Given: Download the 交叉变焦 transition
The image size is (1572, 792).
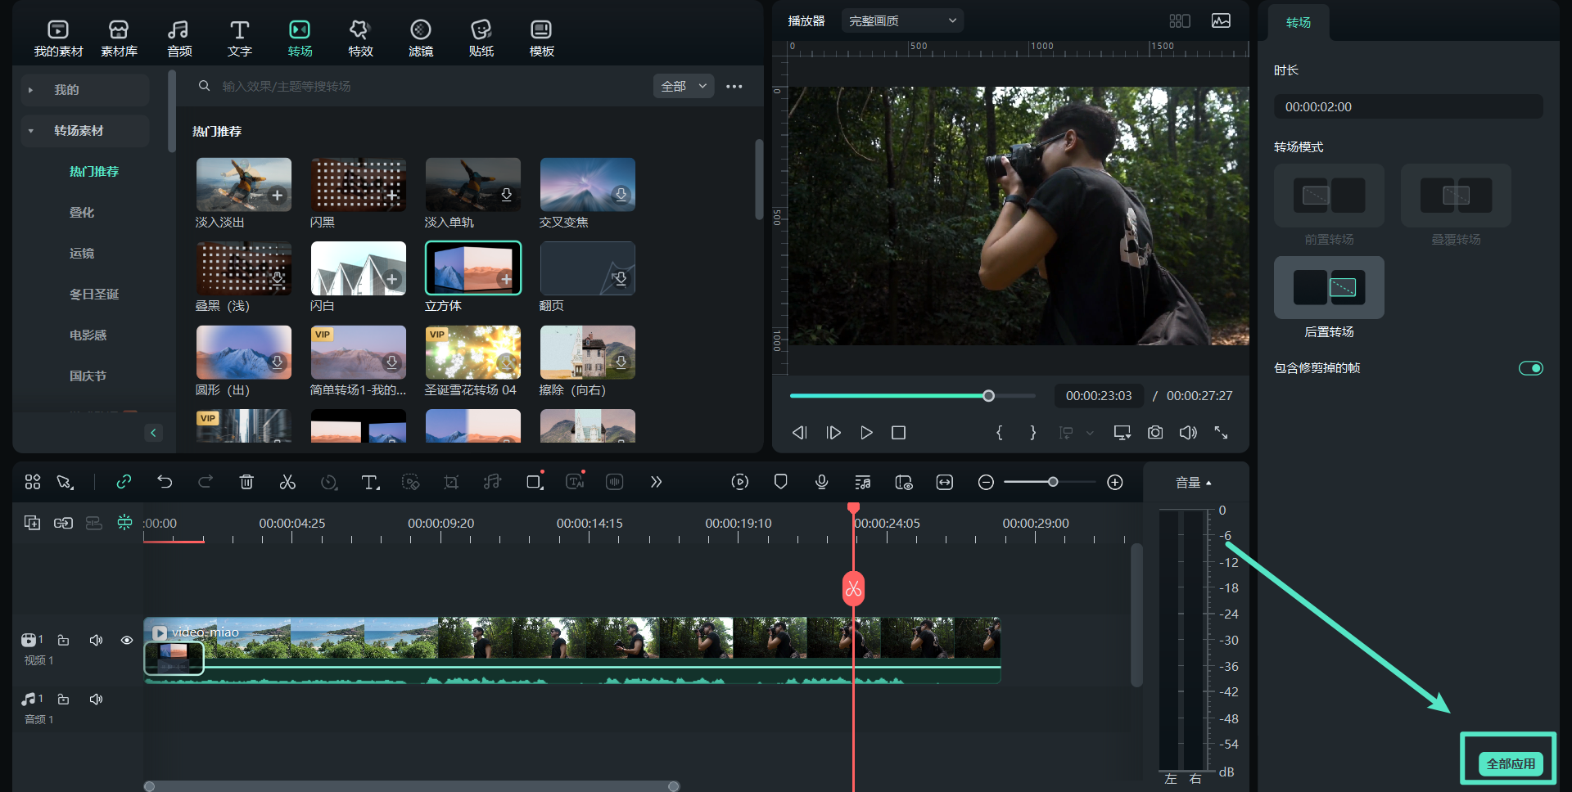Looking at the screenshot, I should (621, 195).
